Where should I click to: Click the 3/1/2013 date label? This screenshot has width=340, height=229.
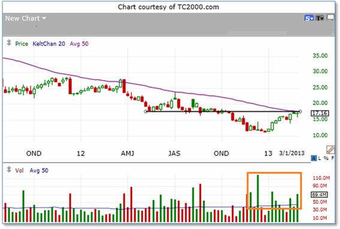click(291, 153)
